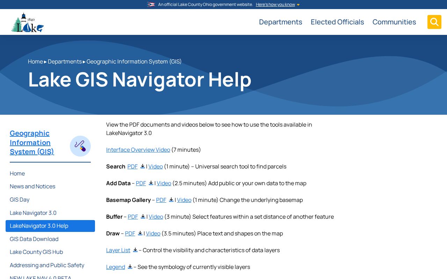Viewport: 447px width, 279px height.
Task: Open the Buffer PDF link
Action: pyautogui.click(x=133, y=217)
